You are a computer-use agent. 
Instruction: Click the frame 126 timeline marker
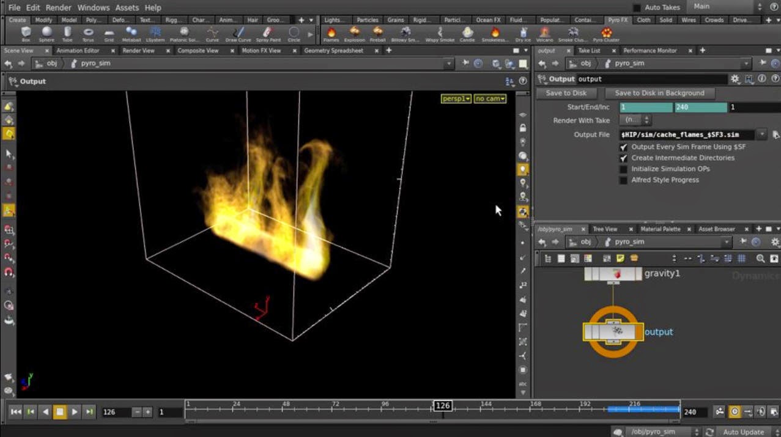443,406
